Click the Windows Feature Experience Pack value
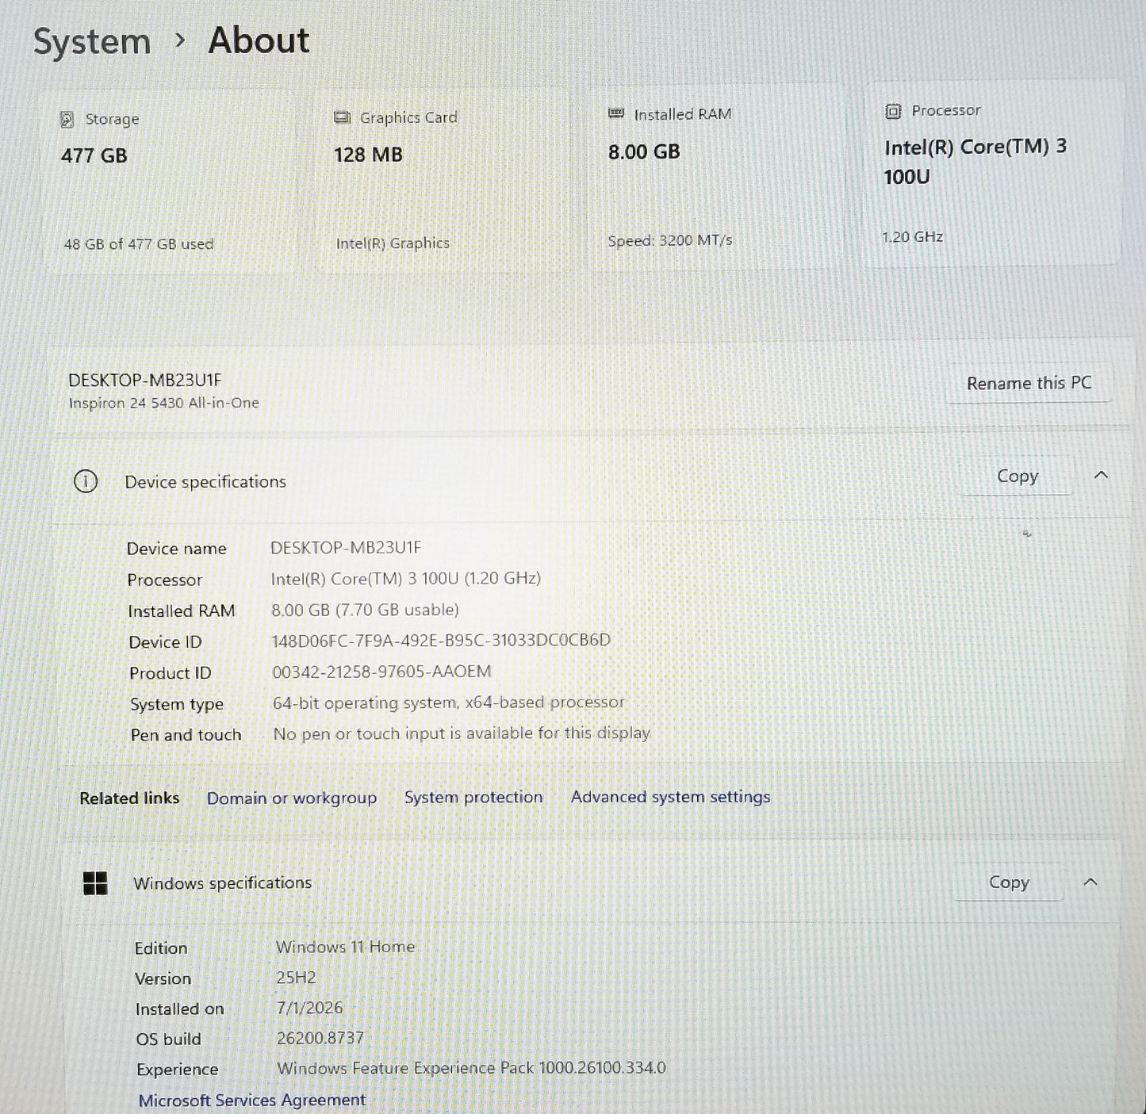 point(472,1068)
